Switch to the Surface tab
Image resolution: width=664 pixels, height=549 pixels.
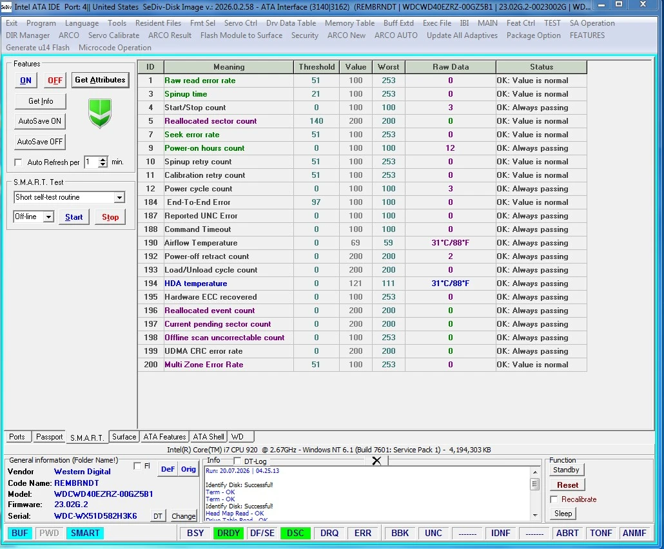tap(124, 437)
